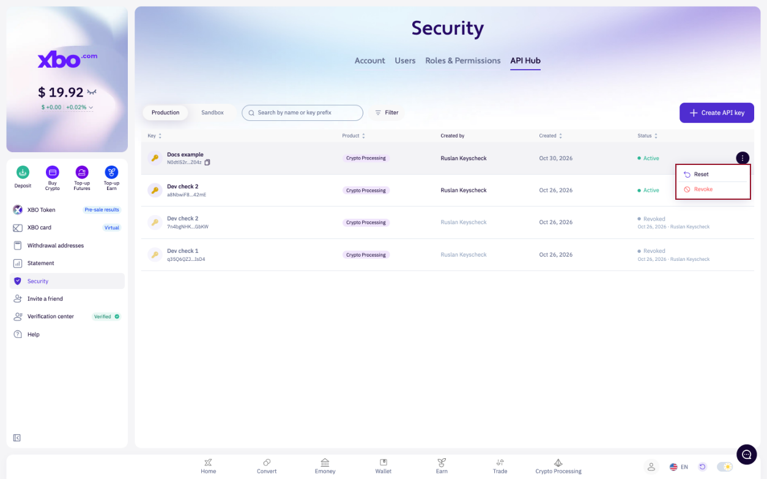Click the Verified badge
The height and width of the screenshot is (479, 767).
pyautogui.click(x=106, y=316)
